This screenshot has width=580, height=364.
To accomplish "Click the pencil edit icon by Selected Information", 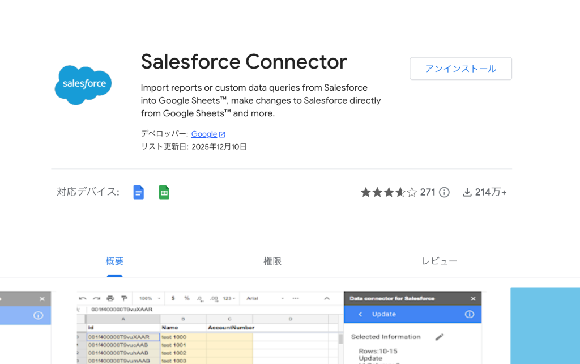I will (440, 337).
